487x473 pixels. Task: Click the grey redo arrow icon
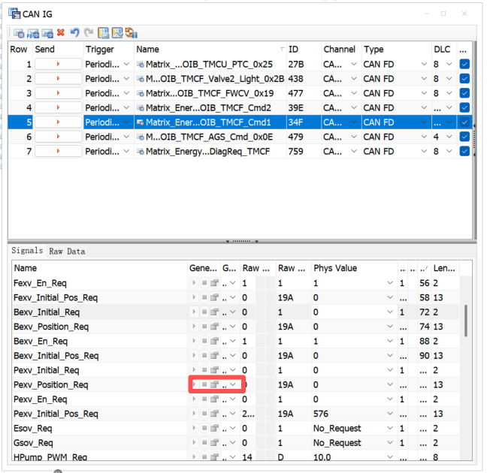[89, 32]
